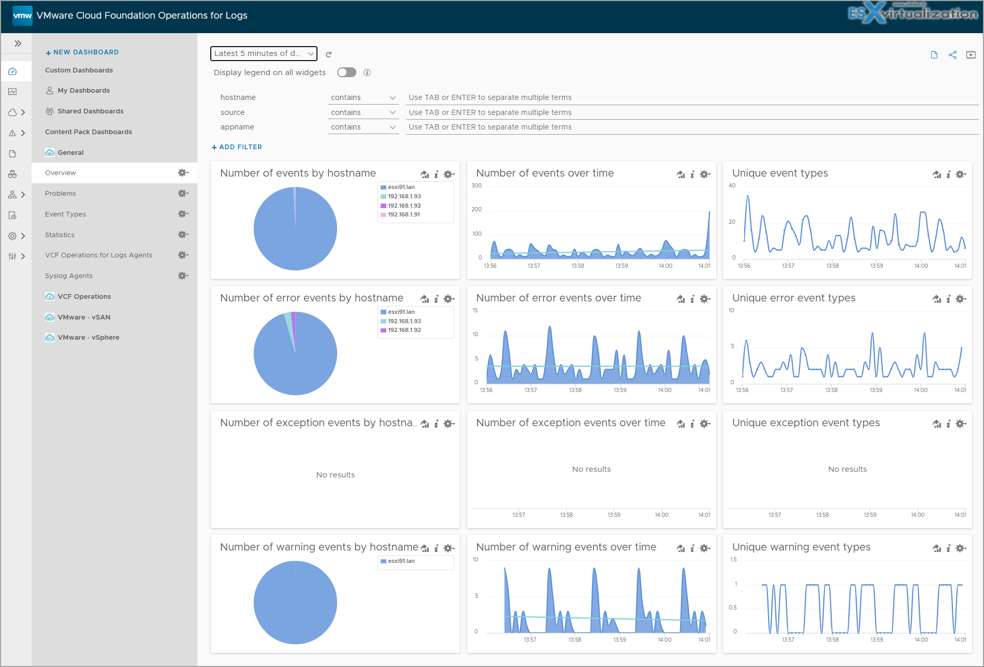Open settings of Number of error events by hostname
Viewport: 984px width, 667px height.
(449, 299)
